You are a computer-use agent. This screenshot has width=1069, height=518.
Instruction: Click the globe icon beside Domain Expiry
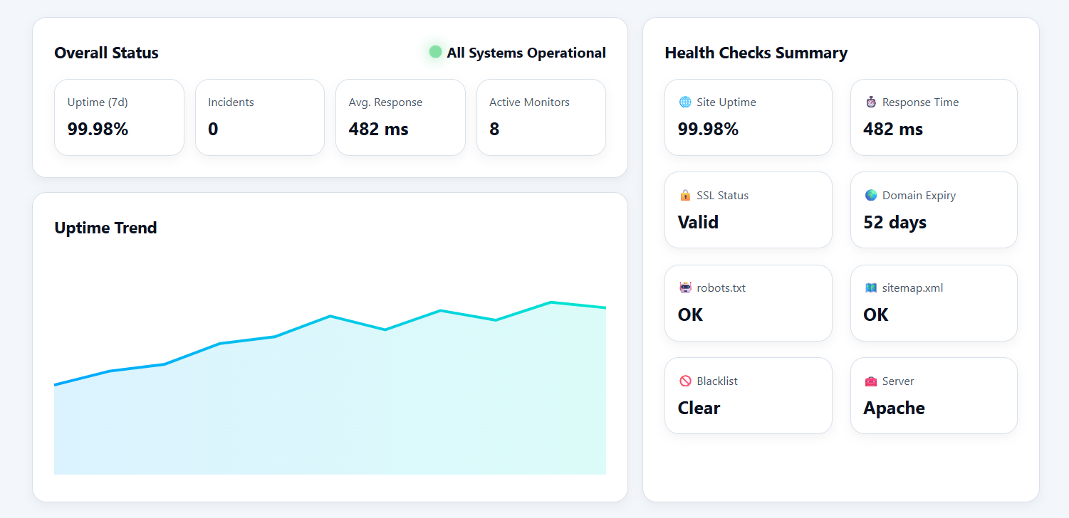point(870,194)
